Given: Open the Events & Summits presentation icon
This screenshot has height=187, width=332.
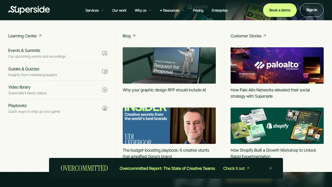Looking at the screenshot, I should click(105, 53).
